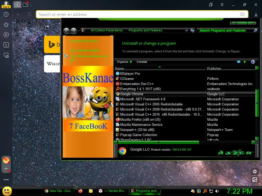Select Microsoft .NET Framework 4.8 entry
The height and width of the screenshot is (196, 262).
pyautogui.click(x=143, y=99)
